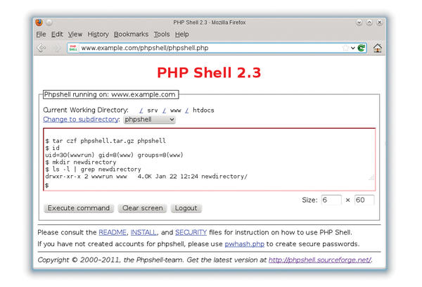Expand the phpshell subdirectory dropdown

[x=149, y=120]
